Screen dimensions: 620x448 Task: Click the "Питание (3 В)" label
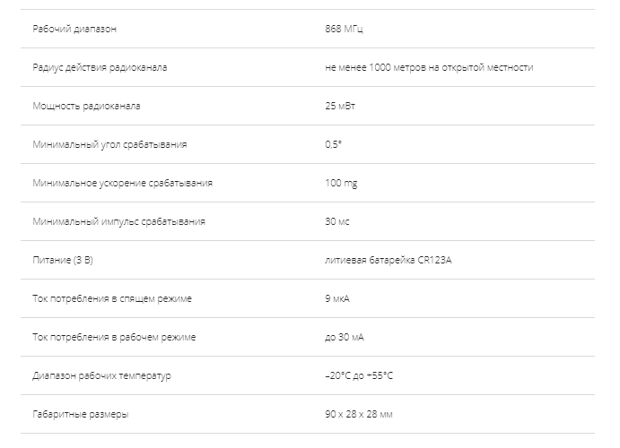(65, 260)
